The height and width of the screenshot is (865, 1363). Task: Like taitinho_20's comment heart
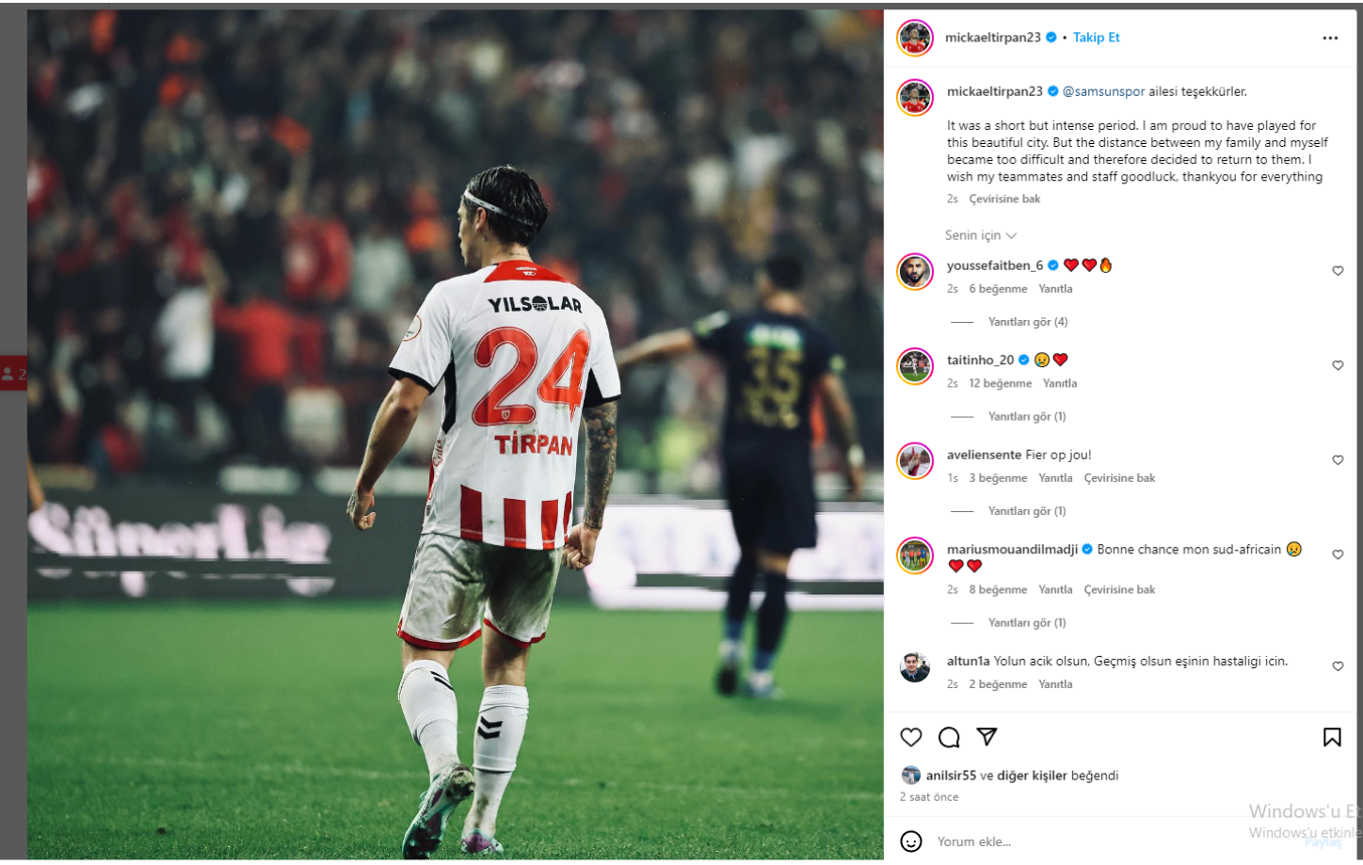(x=1338, y=365)
